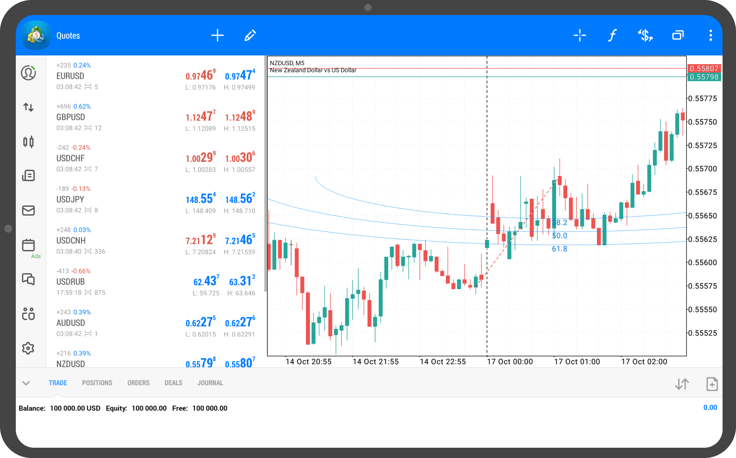Screen dimensions: 736x458
Task: Open the settings gear in sidebar
Action: [x=28, y=348]
